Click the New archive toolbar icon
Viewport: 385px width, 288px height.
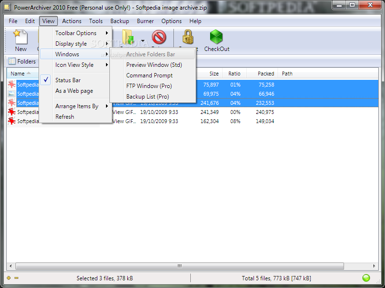coord(21,37)
